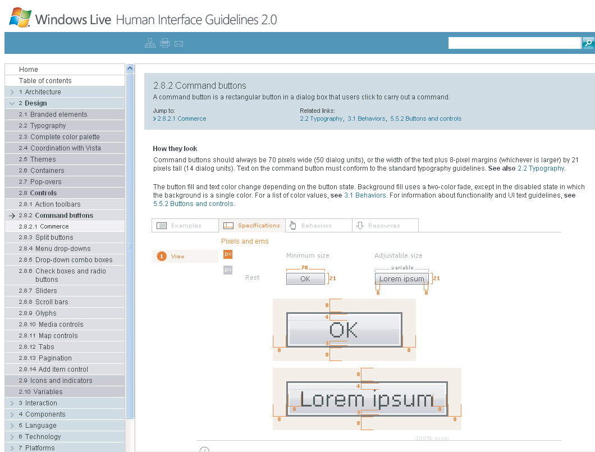595x452 pixels.
Task: Expand the 4 Components section
Action: pos(12,414)
